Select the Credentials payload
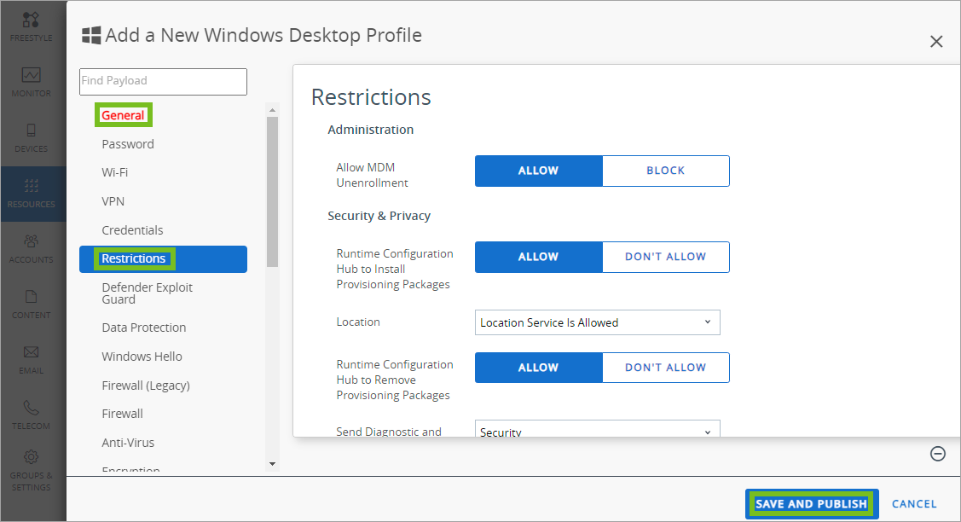 coord(132,230)
